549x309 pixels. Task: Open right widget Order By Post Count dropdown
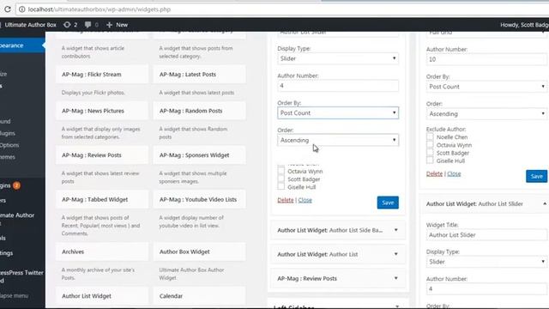tap(486, 87)
